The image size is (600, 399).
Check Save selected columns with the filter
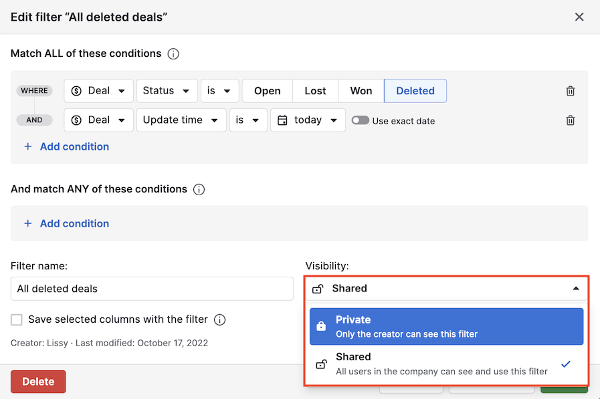(16, 319)
